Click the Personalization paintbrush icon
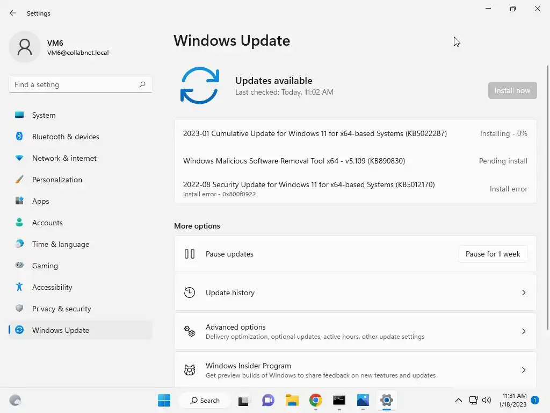The image size is (550, 413). pos(19,180)
